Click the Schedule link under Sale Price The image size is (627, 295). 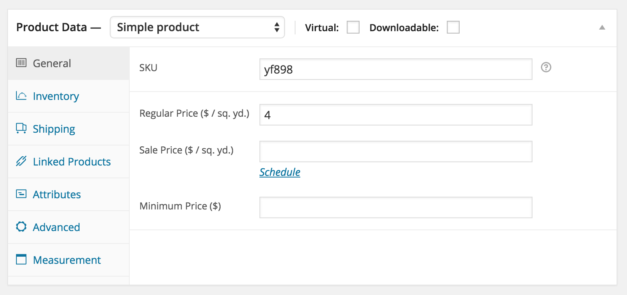tap(279, 172)
